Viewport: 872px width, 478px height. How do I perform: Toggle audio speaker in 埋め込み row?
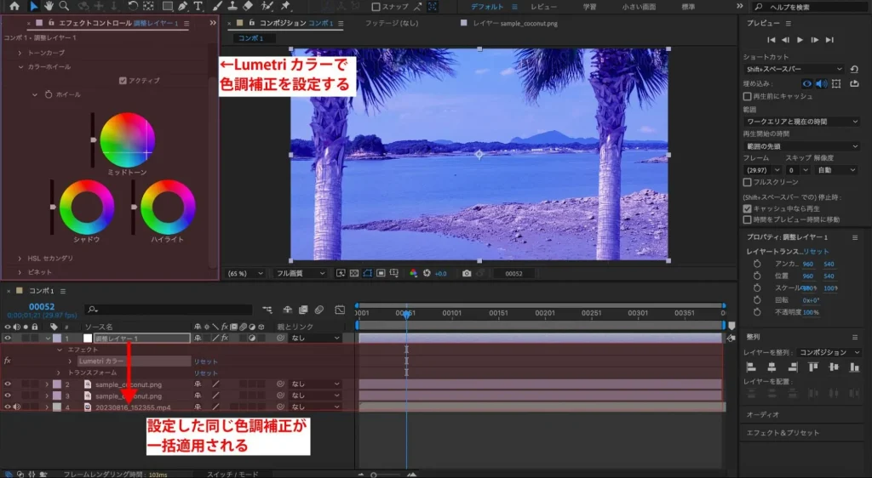pos(822,84)
